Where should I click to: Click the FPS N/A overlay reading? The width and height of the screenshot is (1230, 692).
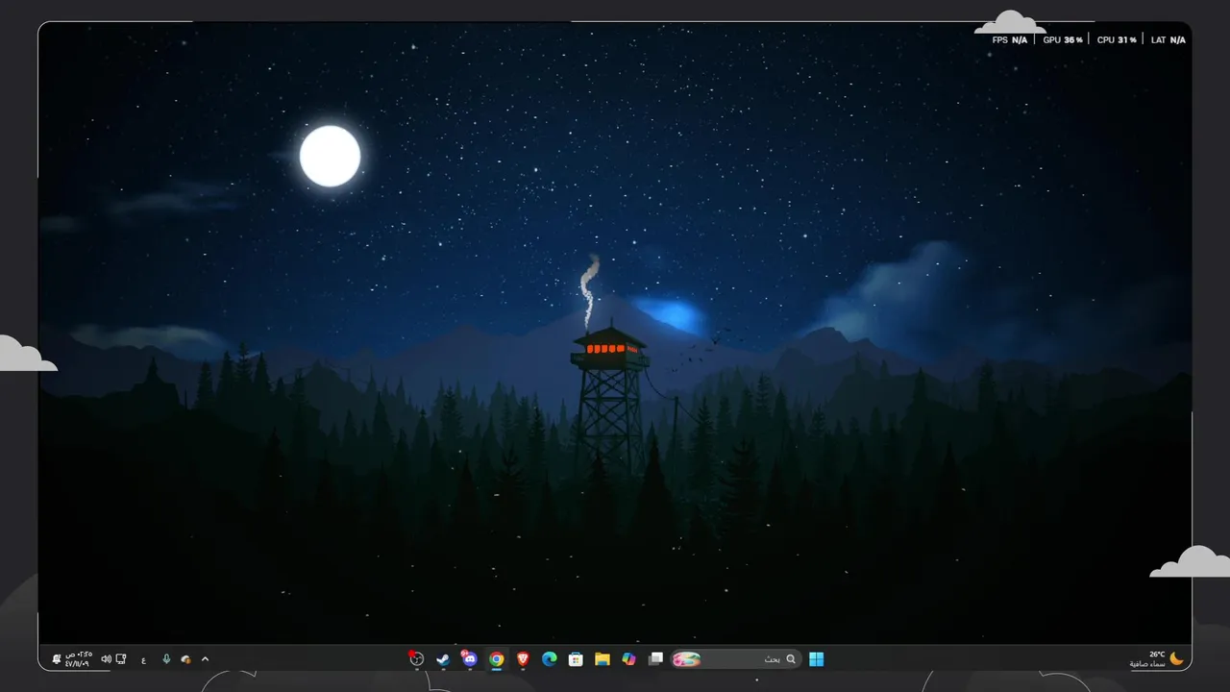[1010, 40]
